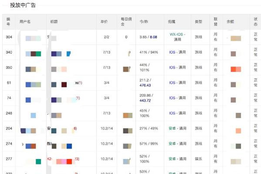The image size is (261, 174).
Task: Select the 归属 column header
Action: [x=172, y=21]
